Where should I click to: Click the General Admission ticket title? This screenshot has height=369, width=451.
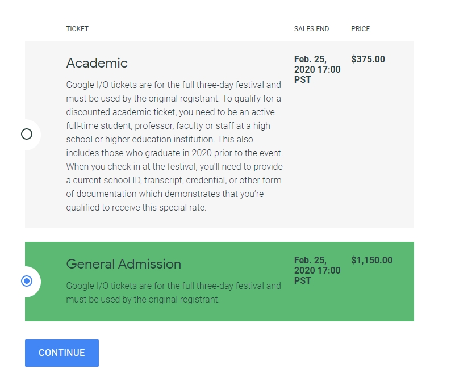[x=123, y=264]
